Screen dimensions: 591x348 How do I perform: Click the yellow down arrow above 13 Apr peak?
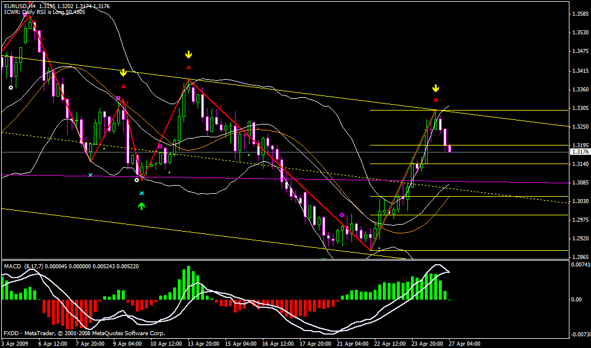pos(188,55)
